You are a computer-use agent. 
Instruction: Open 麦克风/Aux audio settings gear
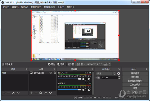pos(89,79)
